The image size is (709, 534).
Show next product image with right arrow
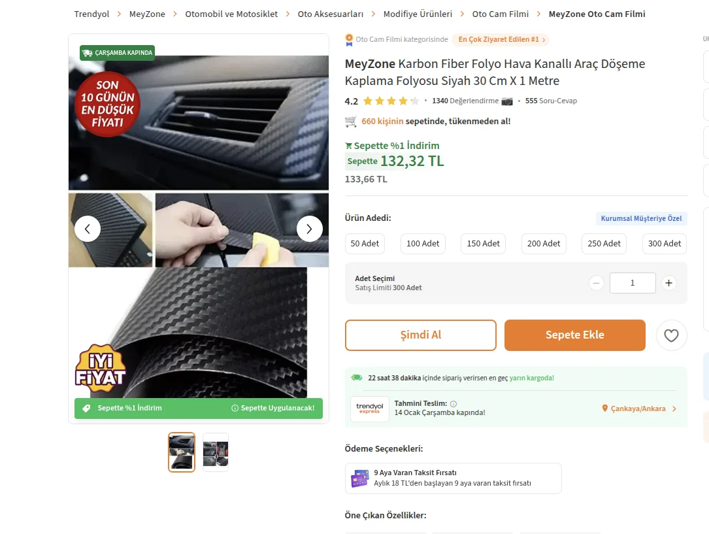[x=310, y=229]
